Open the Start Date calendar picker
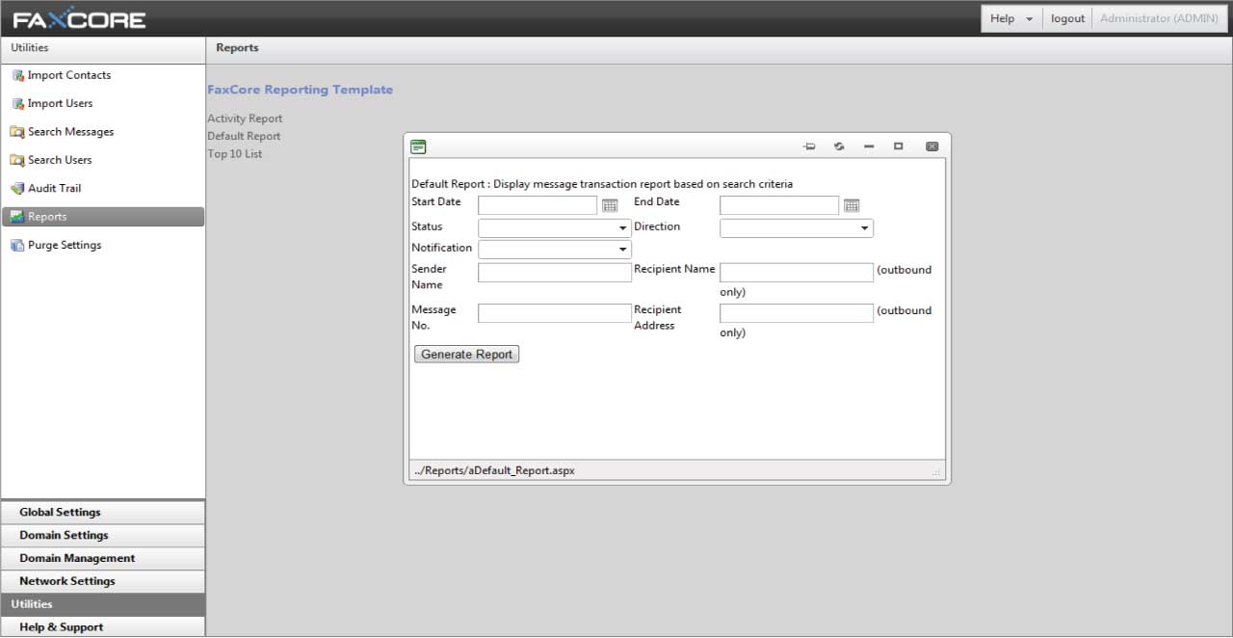This screenshot has height=638, width=1233. coord(610,205)
